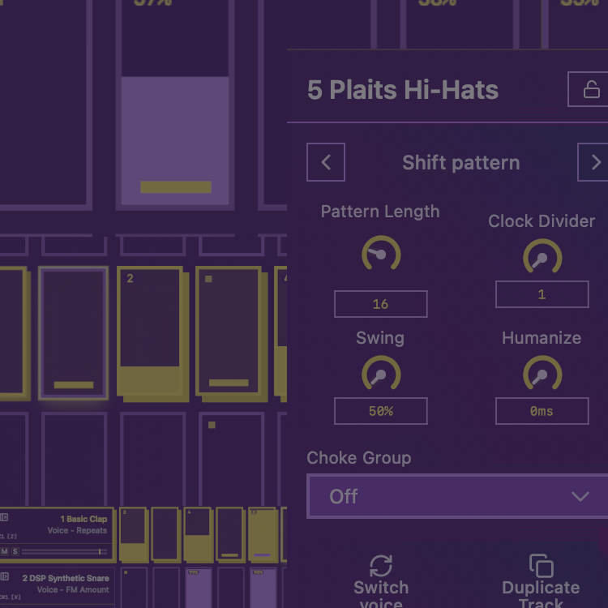The width and height of the screenshot is (608, 608).
Task: Click the Voice - FM Amount parameter label
Action: pyautogui.click(x=73, y=590)
